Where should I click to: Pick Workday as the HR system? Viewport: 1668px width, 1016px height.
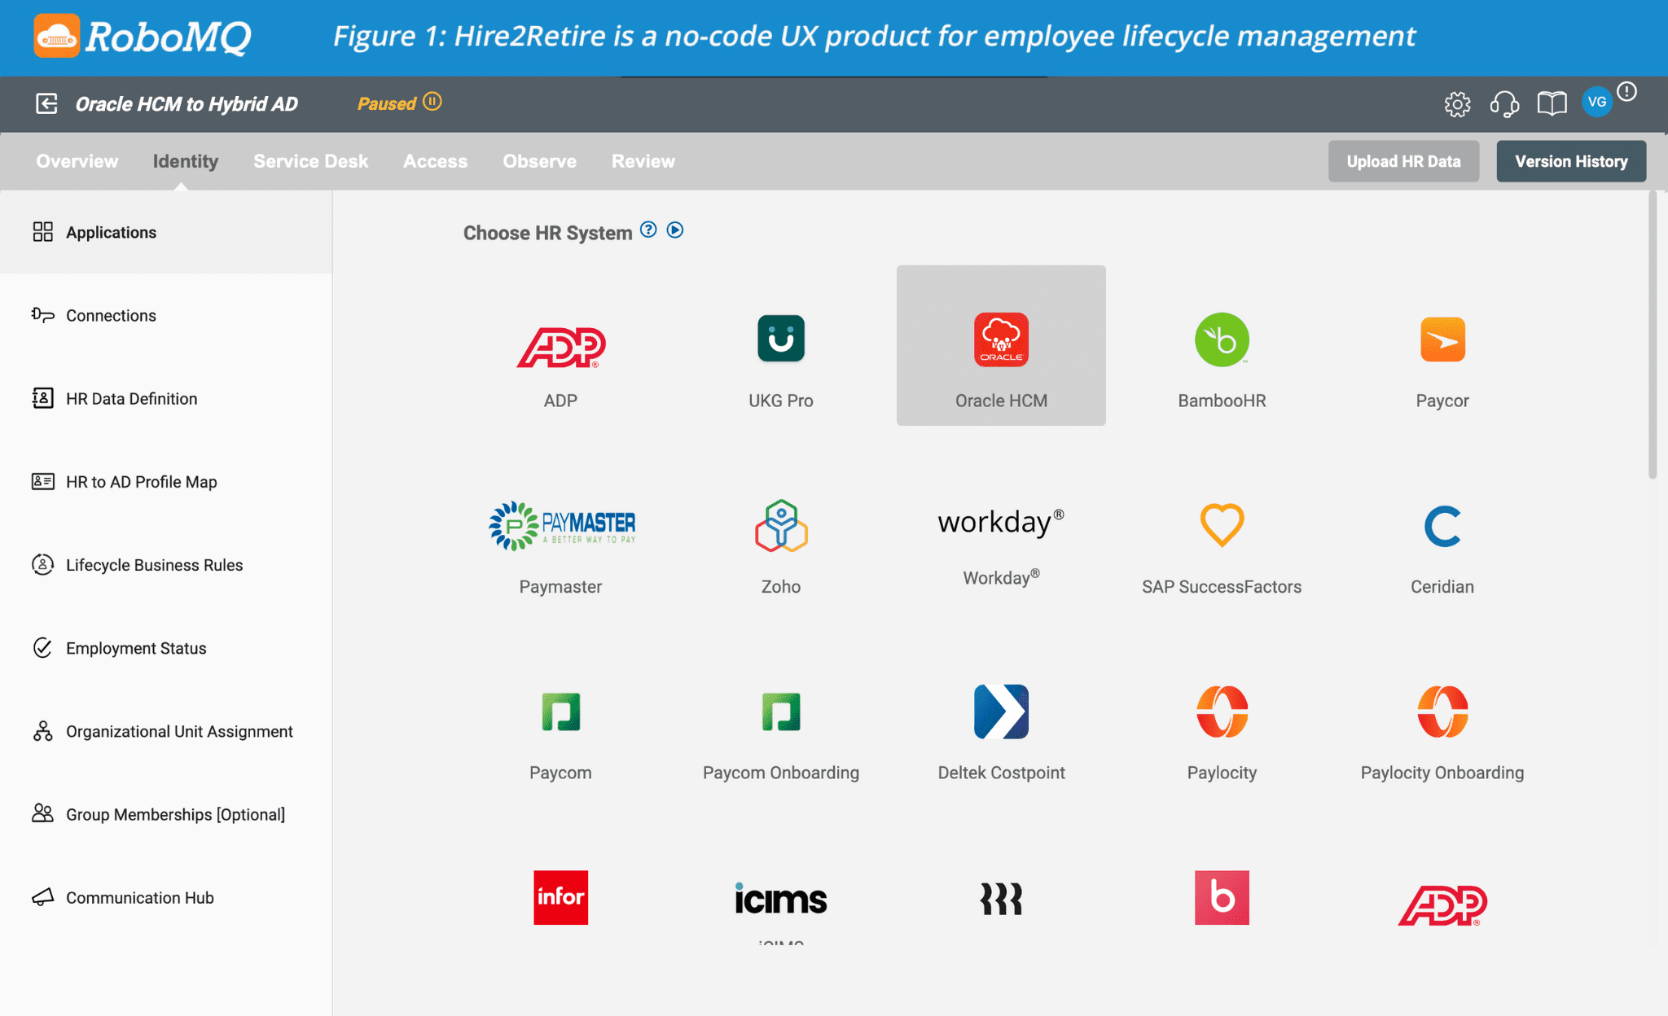(1000, 522)
